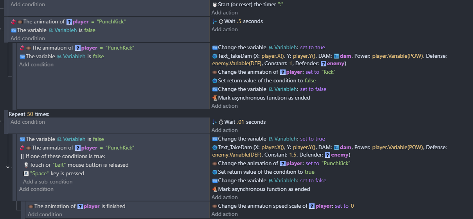The image size is (473, 219).
Task: Click the "Space" key parameter
Action: [x=40, y=174]
